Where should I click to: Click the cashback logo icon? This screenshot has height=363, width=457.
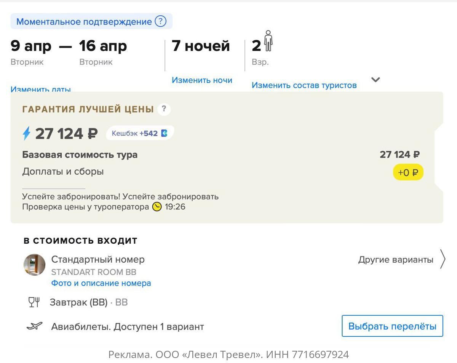164,133
